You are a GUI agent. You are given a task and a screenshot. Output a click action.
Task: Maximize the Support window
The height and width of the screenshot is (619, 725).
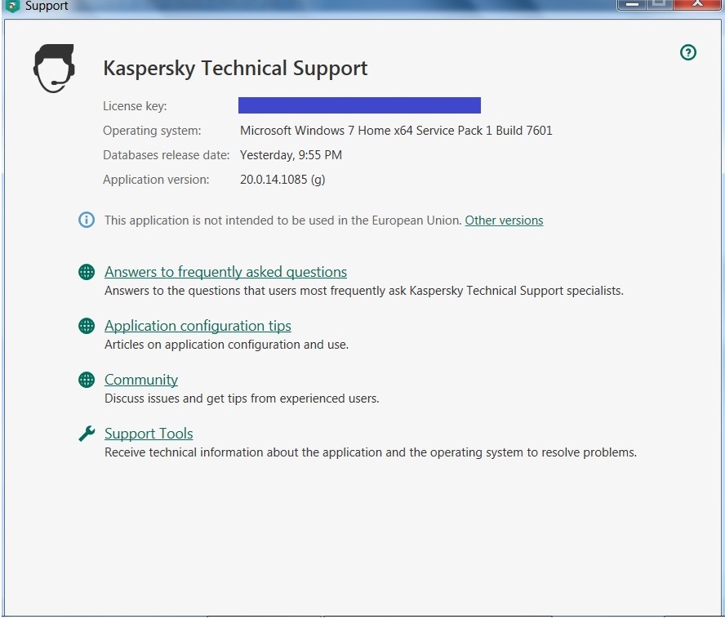tap(660, 5)
